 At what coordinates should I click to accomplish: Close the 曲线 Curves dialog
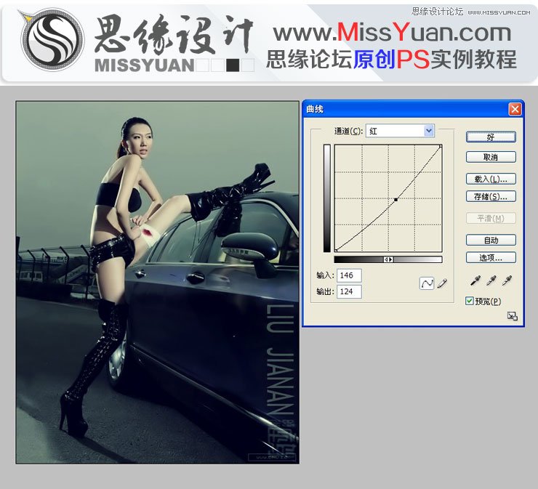(515, 110)
